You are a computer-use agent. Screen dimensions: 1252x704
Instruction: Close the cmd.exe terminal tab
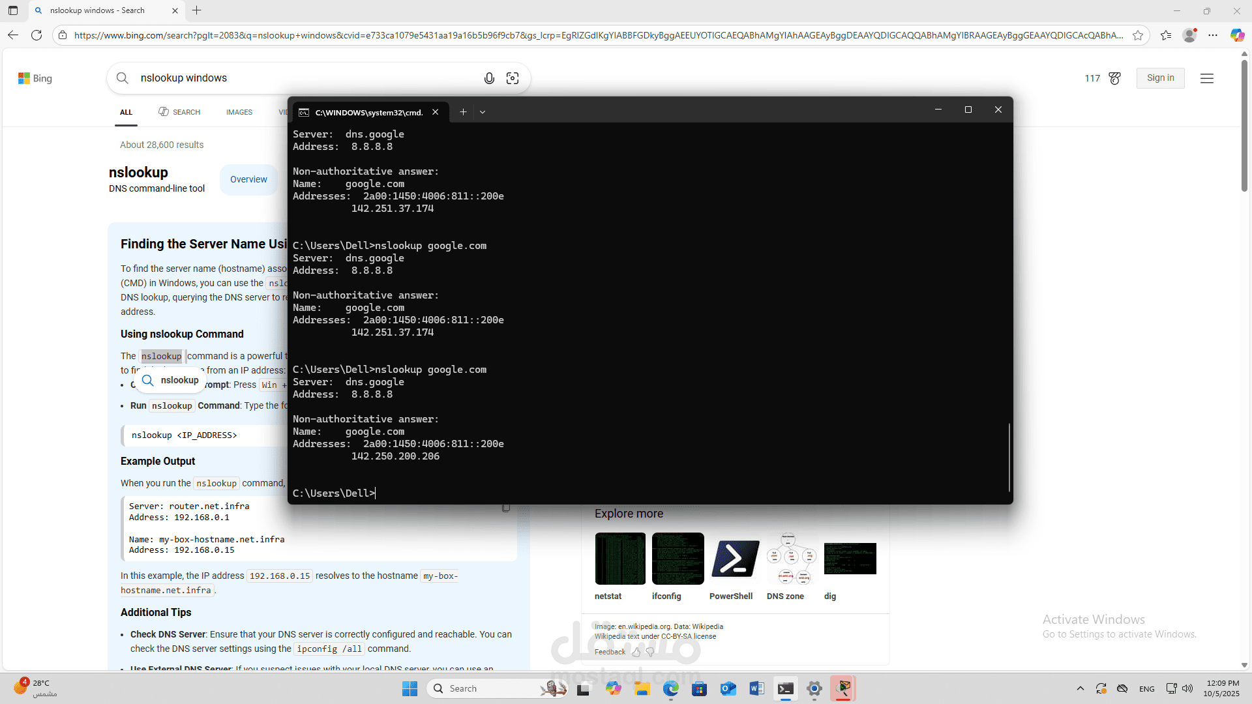436,112
